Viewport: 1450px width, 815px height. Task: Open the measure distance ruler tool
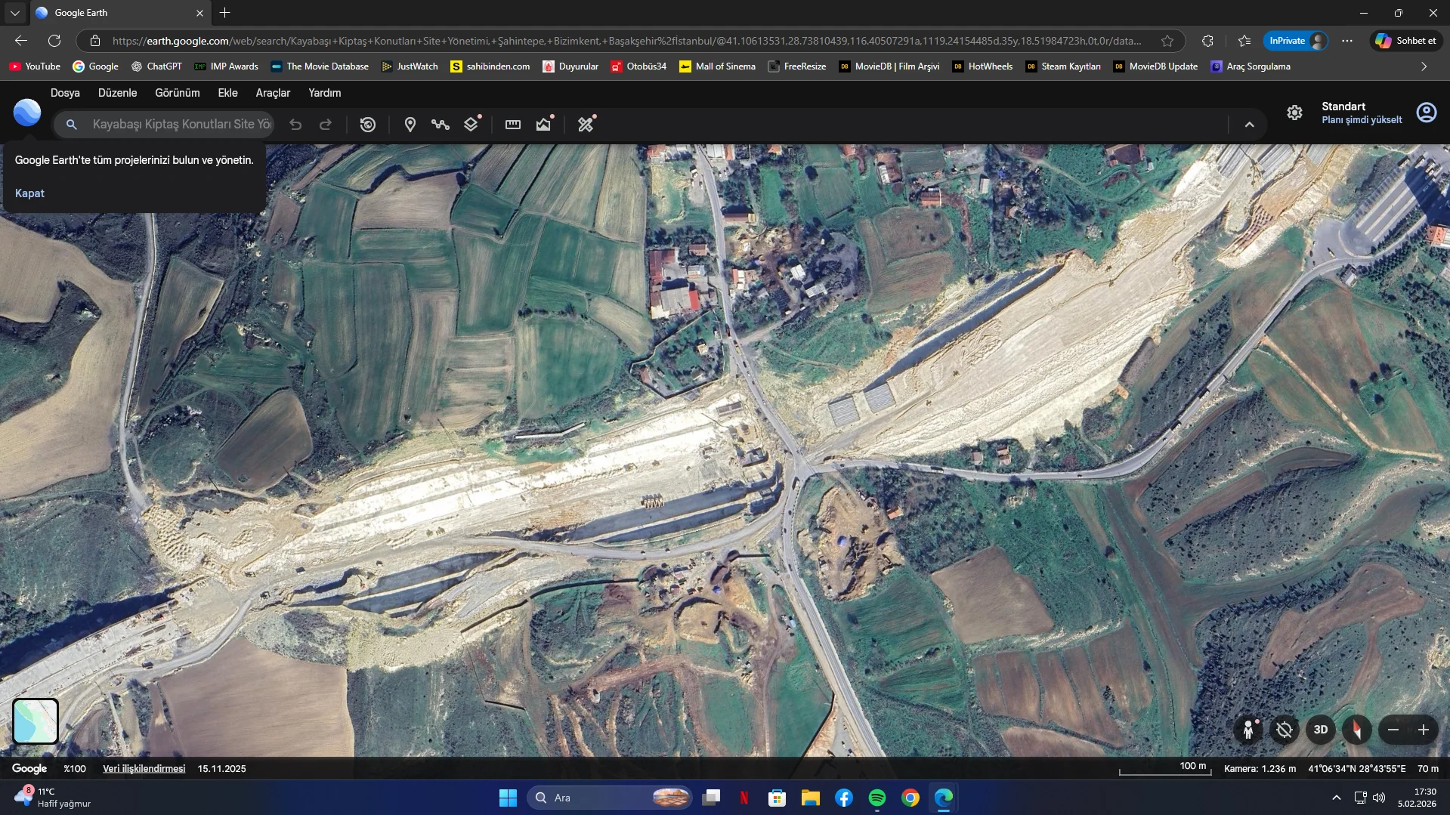coord(512,125)
